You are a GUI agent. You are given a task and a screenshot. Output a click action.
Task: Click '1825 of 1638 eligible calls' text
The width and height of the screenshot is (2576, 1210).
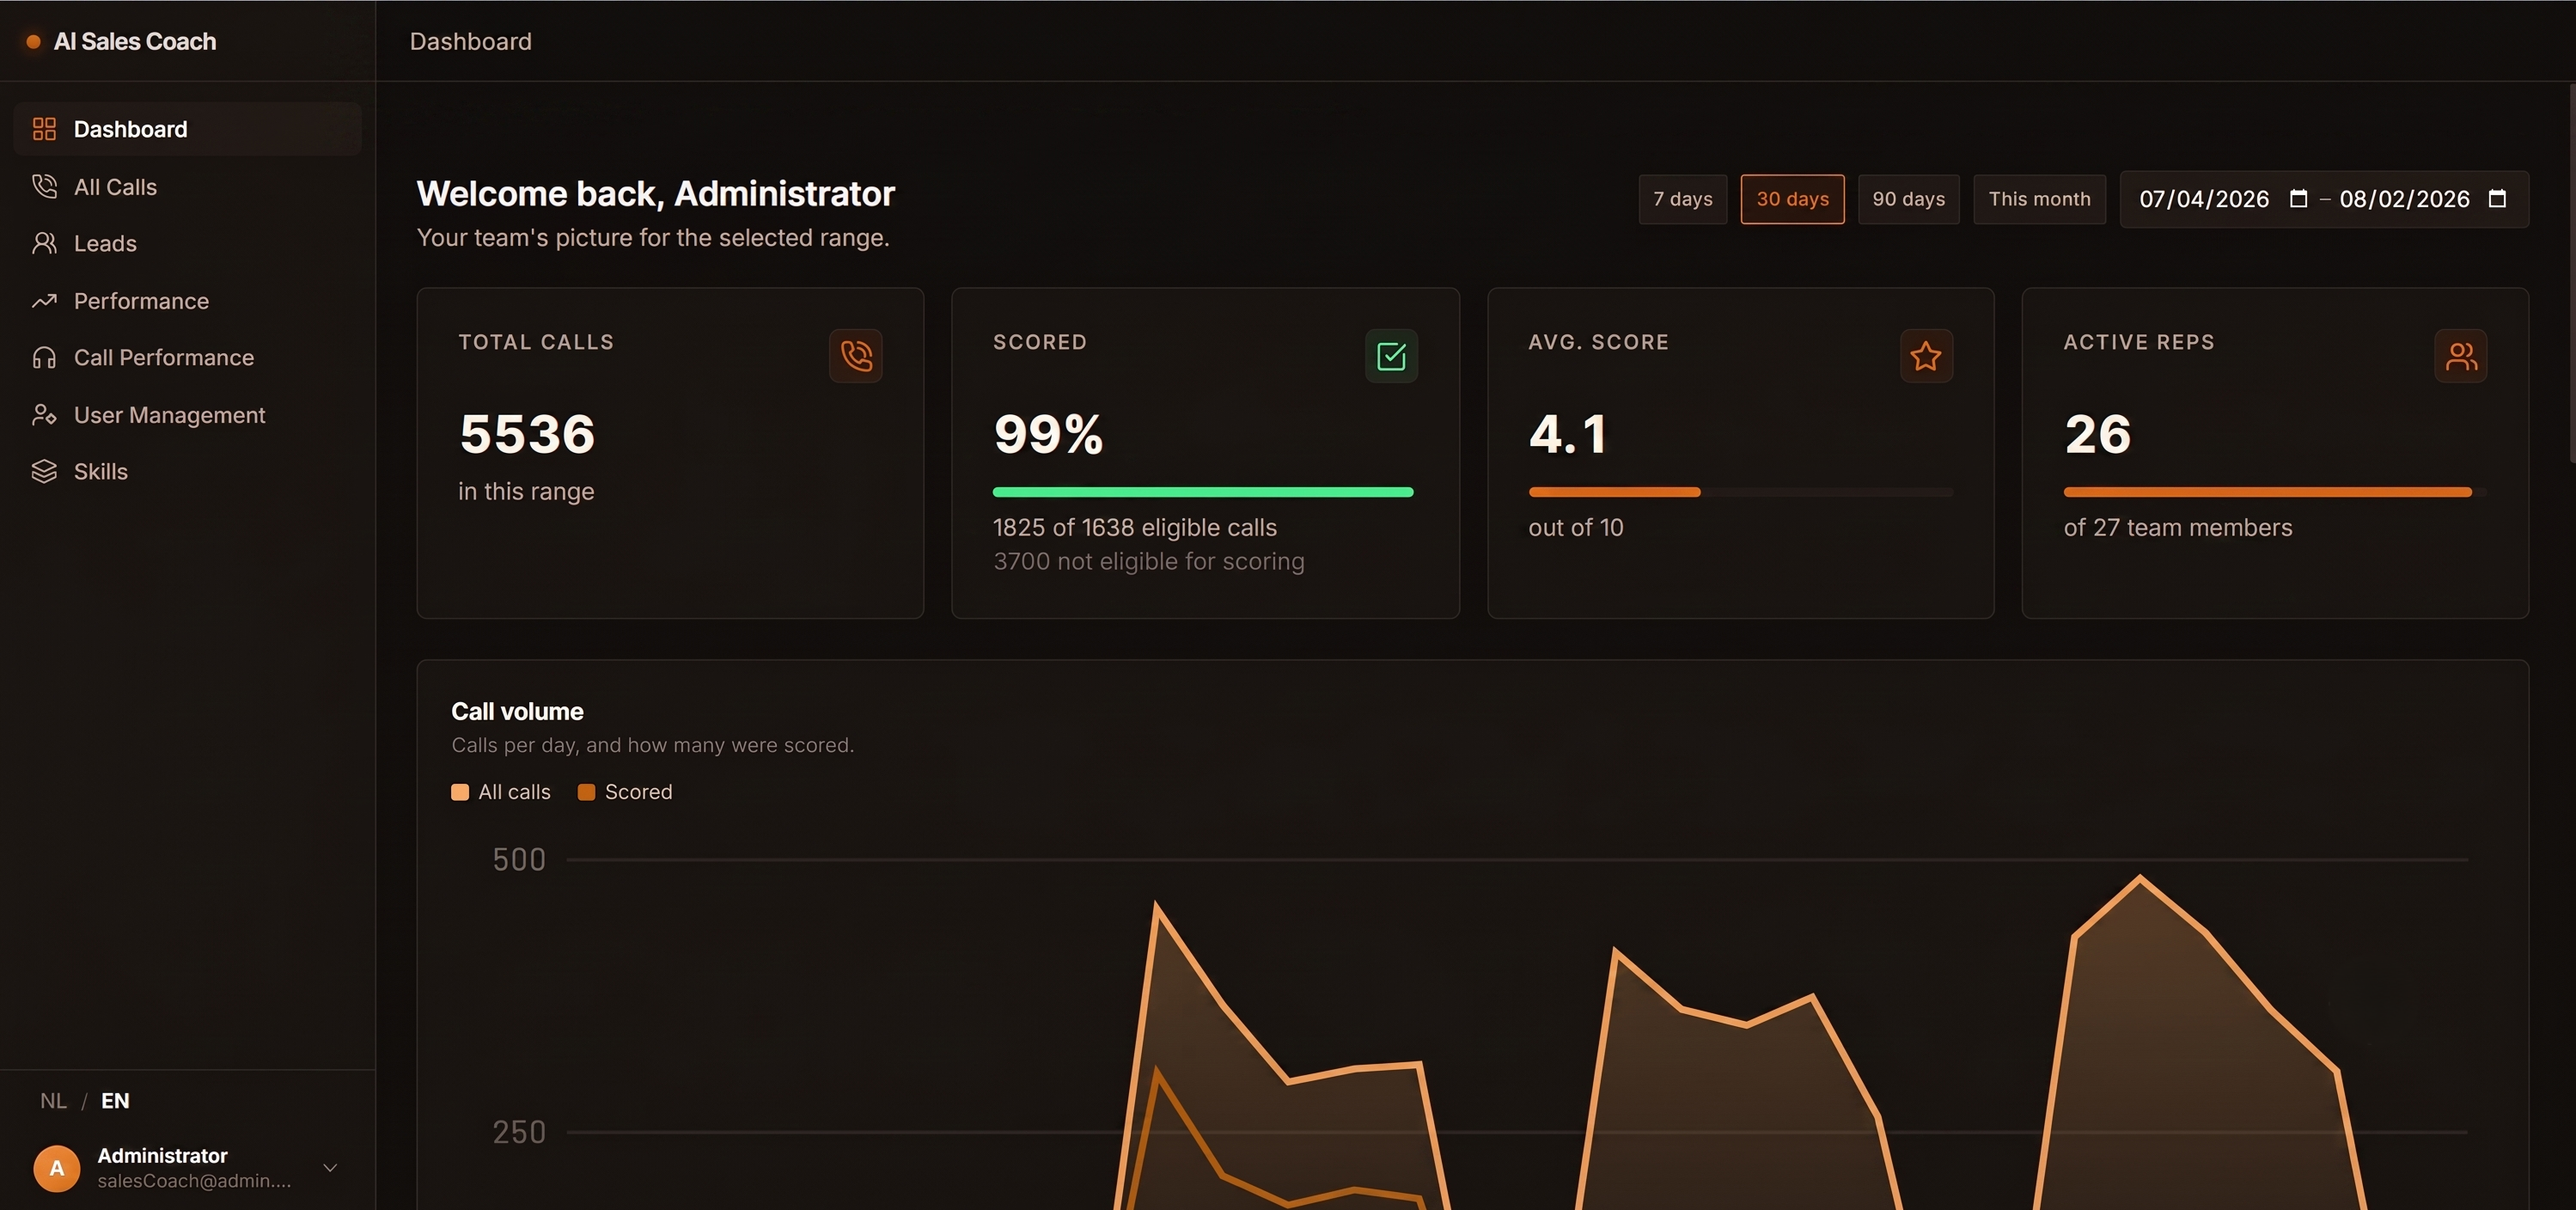click(1135, 527)
